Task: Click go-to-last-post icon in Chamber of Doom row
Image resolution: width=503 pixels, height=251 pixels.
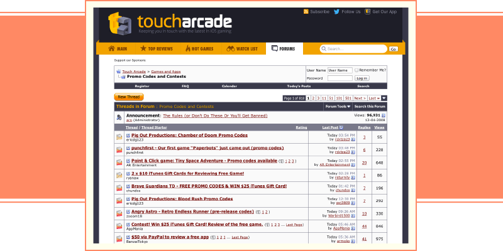Action: tap(353, 139)
